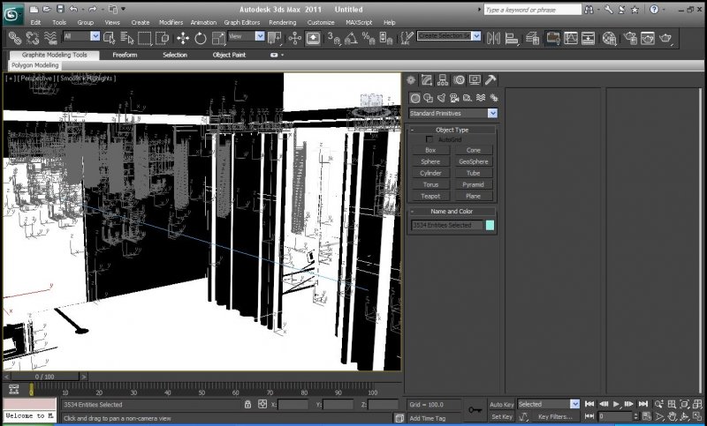
Task: Toggle Window/Crossing selection mode
Action: click(x=162, y=38)
